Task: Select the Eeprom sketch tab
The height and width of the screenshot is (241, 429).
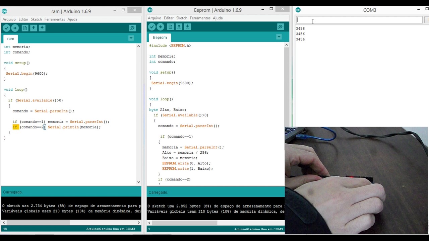Action: click(160, 37)
